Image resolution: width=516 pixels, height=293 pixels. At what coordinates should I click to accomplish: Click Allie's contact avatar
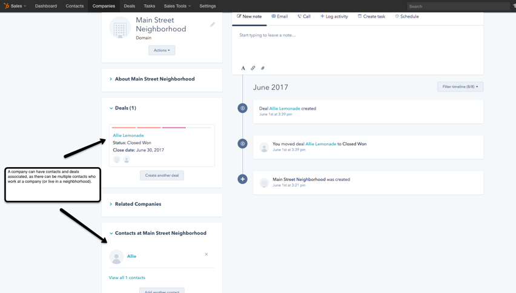pos(116,257)
